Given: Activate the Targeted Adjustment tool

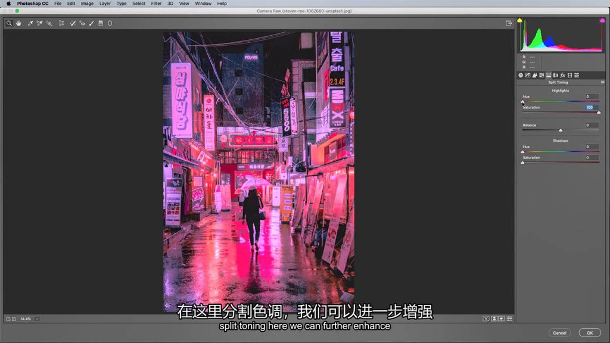Looking at the screenshot, I should tap(49, 23).
